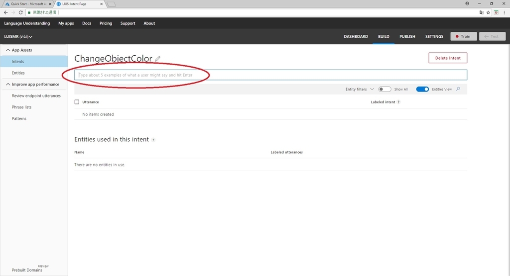Go to the SETTINGS tab
Viewport: 510px width, 276px height.
[434, 36]
